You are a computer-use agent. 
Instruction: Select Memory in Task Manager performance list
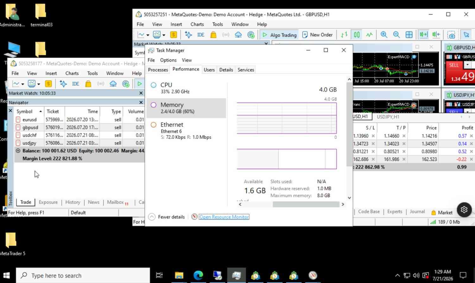tap(187, 108)
